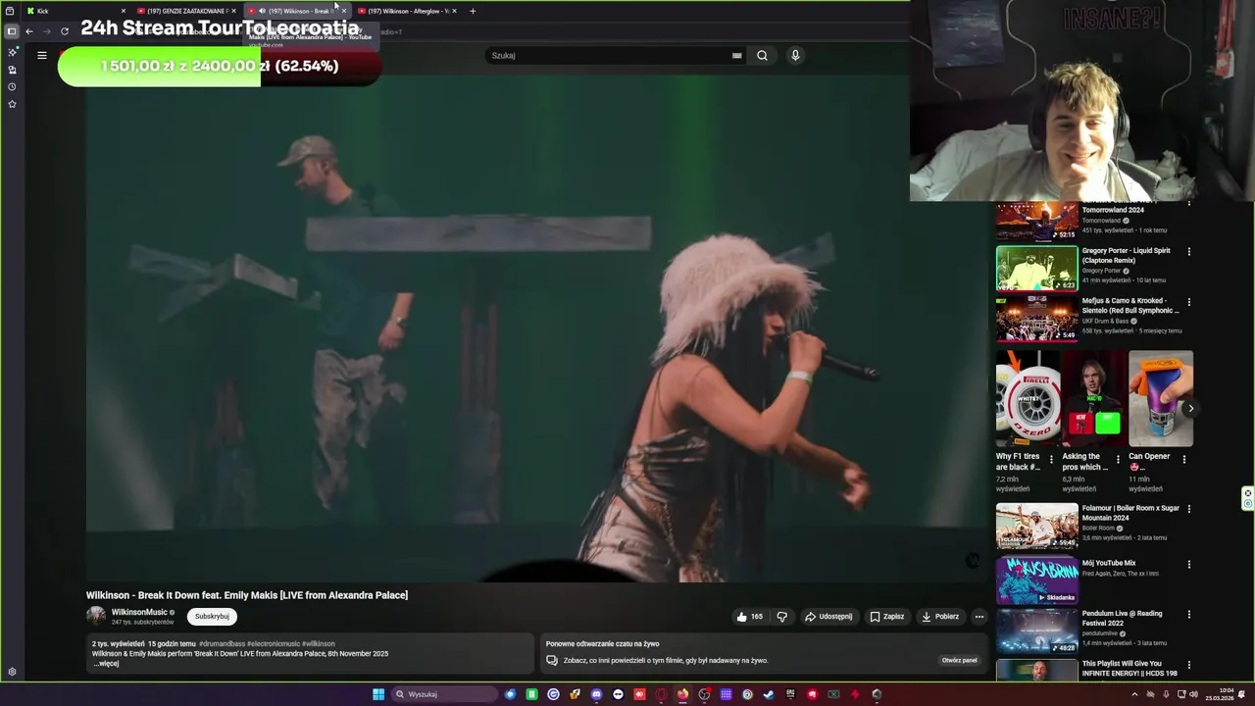Subscribe using the Subskrybuj button

[x=212, y=617]
